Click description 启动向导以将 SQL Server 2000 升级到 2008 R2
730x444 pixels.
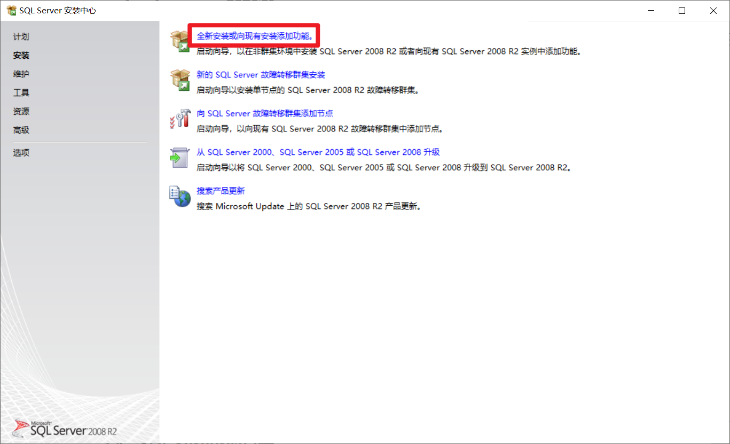click(x=385, y=168)
